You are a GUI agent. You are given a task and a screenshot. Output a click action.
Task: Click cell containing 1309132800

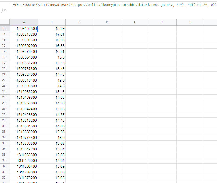(24, 28)
